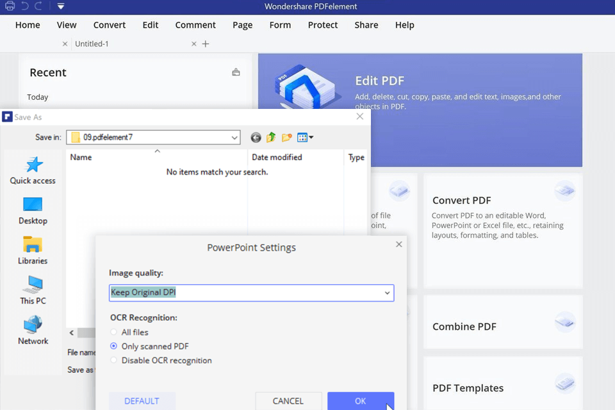Open the Edit menu
Viewport: 615px width, 410px height.
tap(150, 25)
